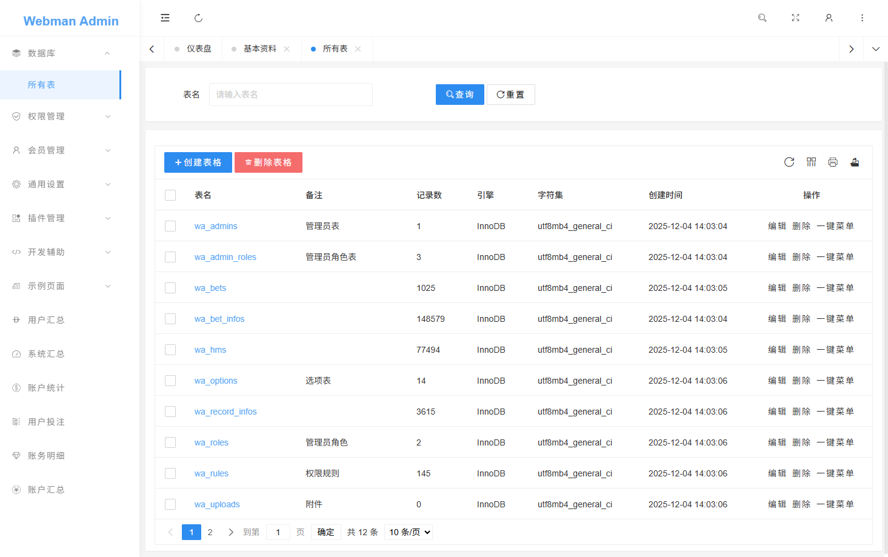Go to pagination page 2
This screenshot has width=888, height=557.
[210, 532]
